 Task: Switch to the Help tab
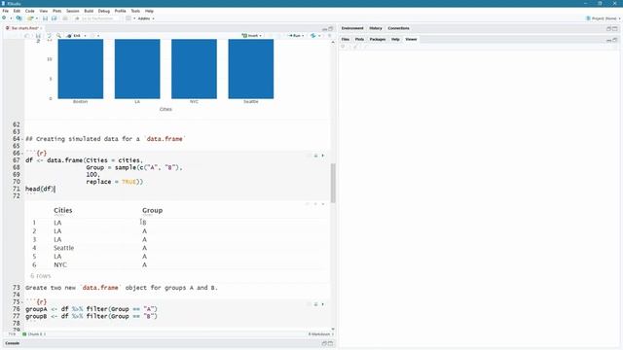point(395,39)
